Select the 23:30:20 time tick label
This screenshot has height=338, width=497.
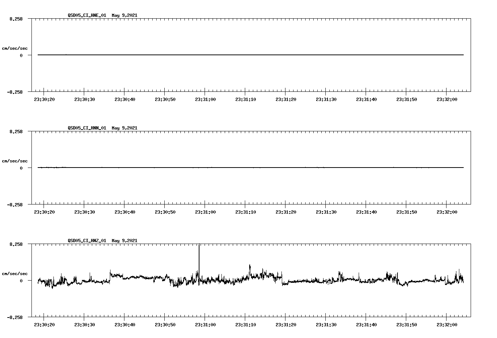click(x=44, y=99)
